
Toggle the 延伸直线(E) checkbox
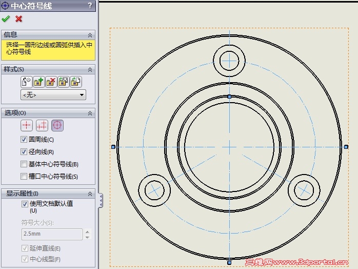tap(25, 248)
